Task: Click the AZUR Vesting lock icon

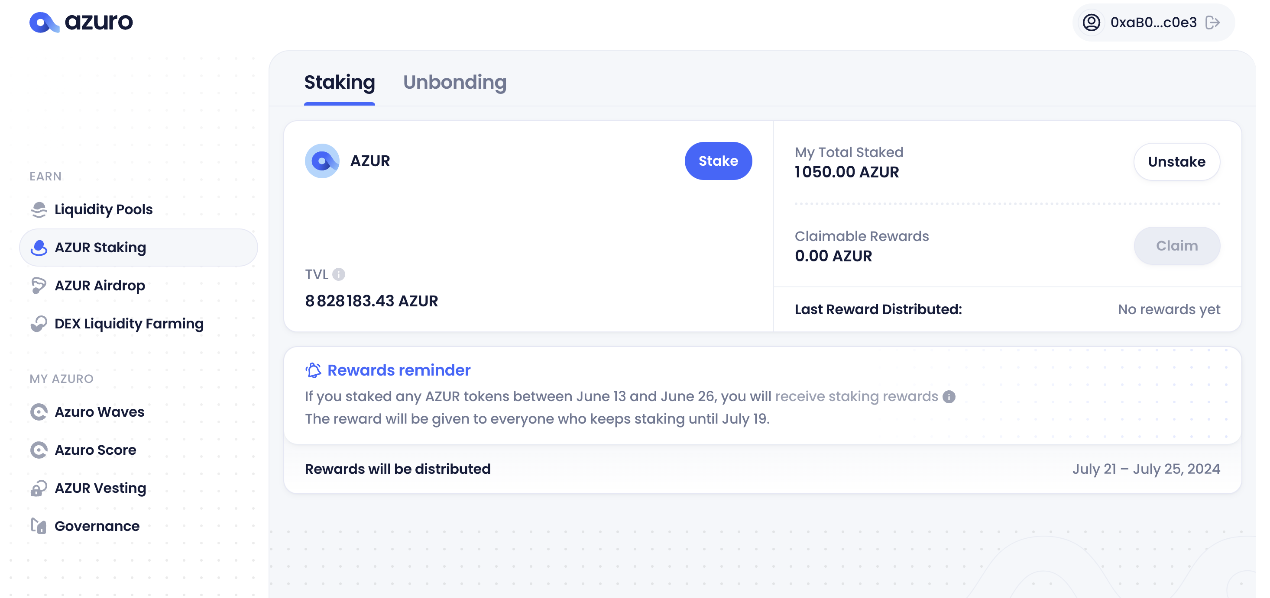Action: click(x=39, y=488)
